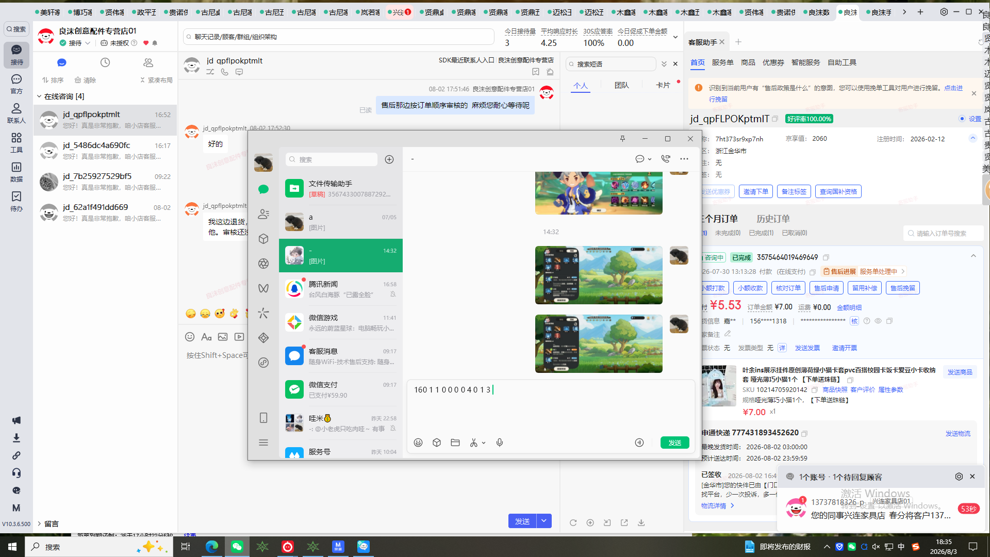
Task: Open the WeChat hamburger menu icon
Action: pyautogui.click(x=263, y=443)
